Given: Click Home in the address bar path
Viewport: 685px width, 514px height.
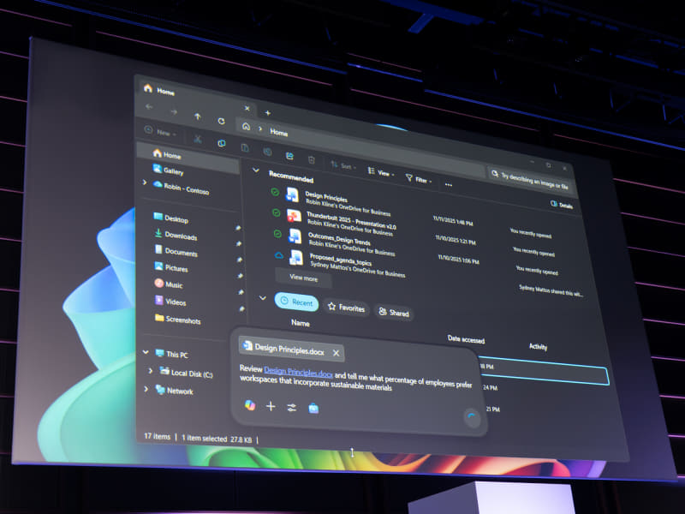Looking at the screenshot, I should [279, 132].
